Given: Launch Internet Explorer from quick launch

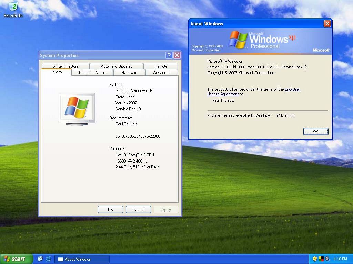Looking at the screenshot, I should tap(48, 259).
